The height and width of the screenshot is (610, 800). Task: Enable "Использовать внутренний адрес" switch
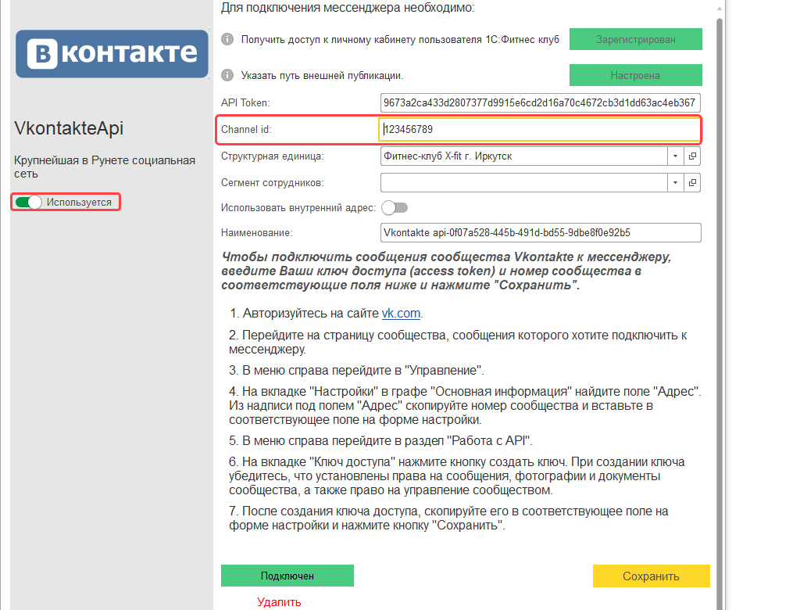[x=394, y=207]
